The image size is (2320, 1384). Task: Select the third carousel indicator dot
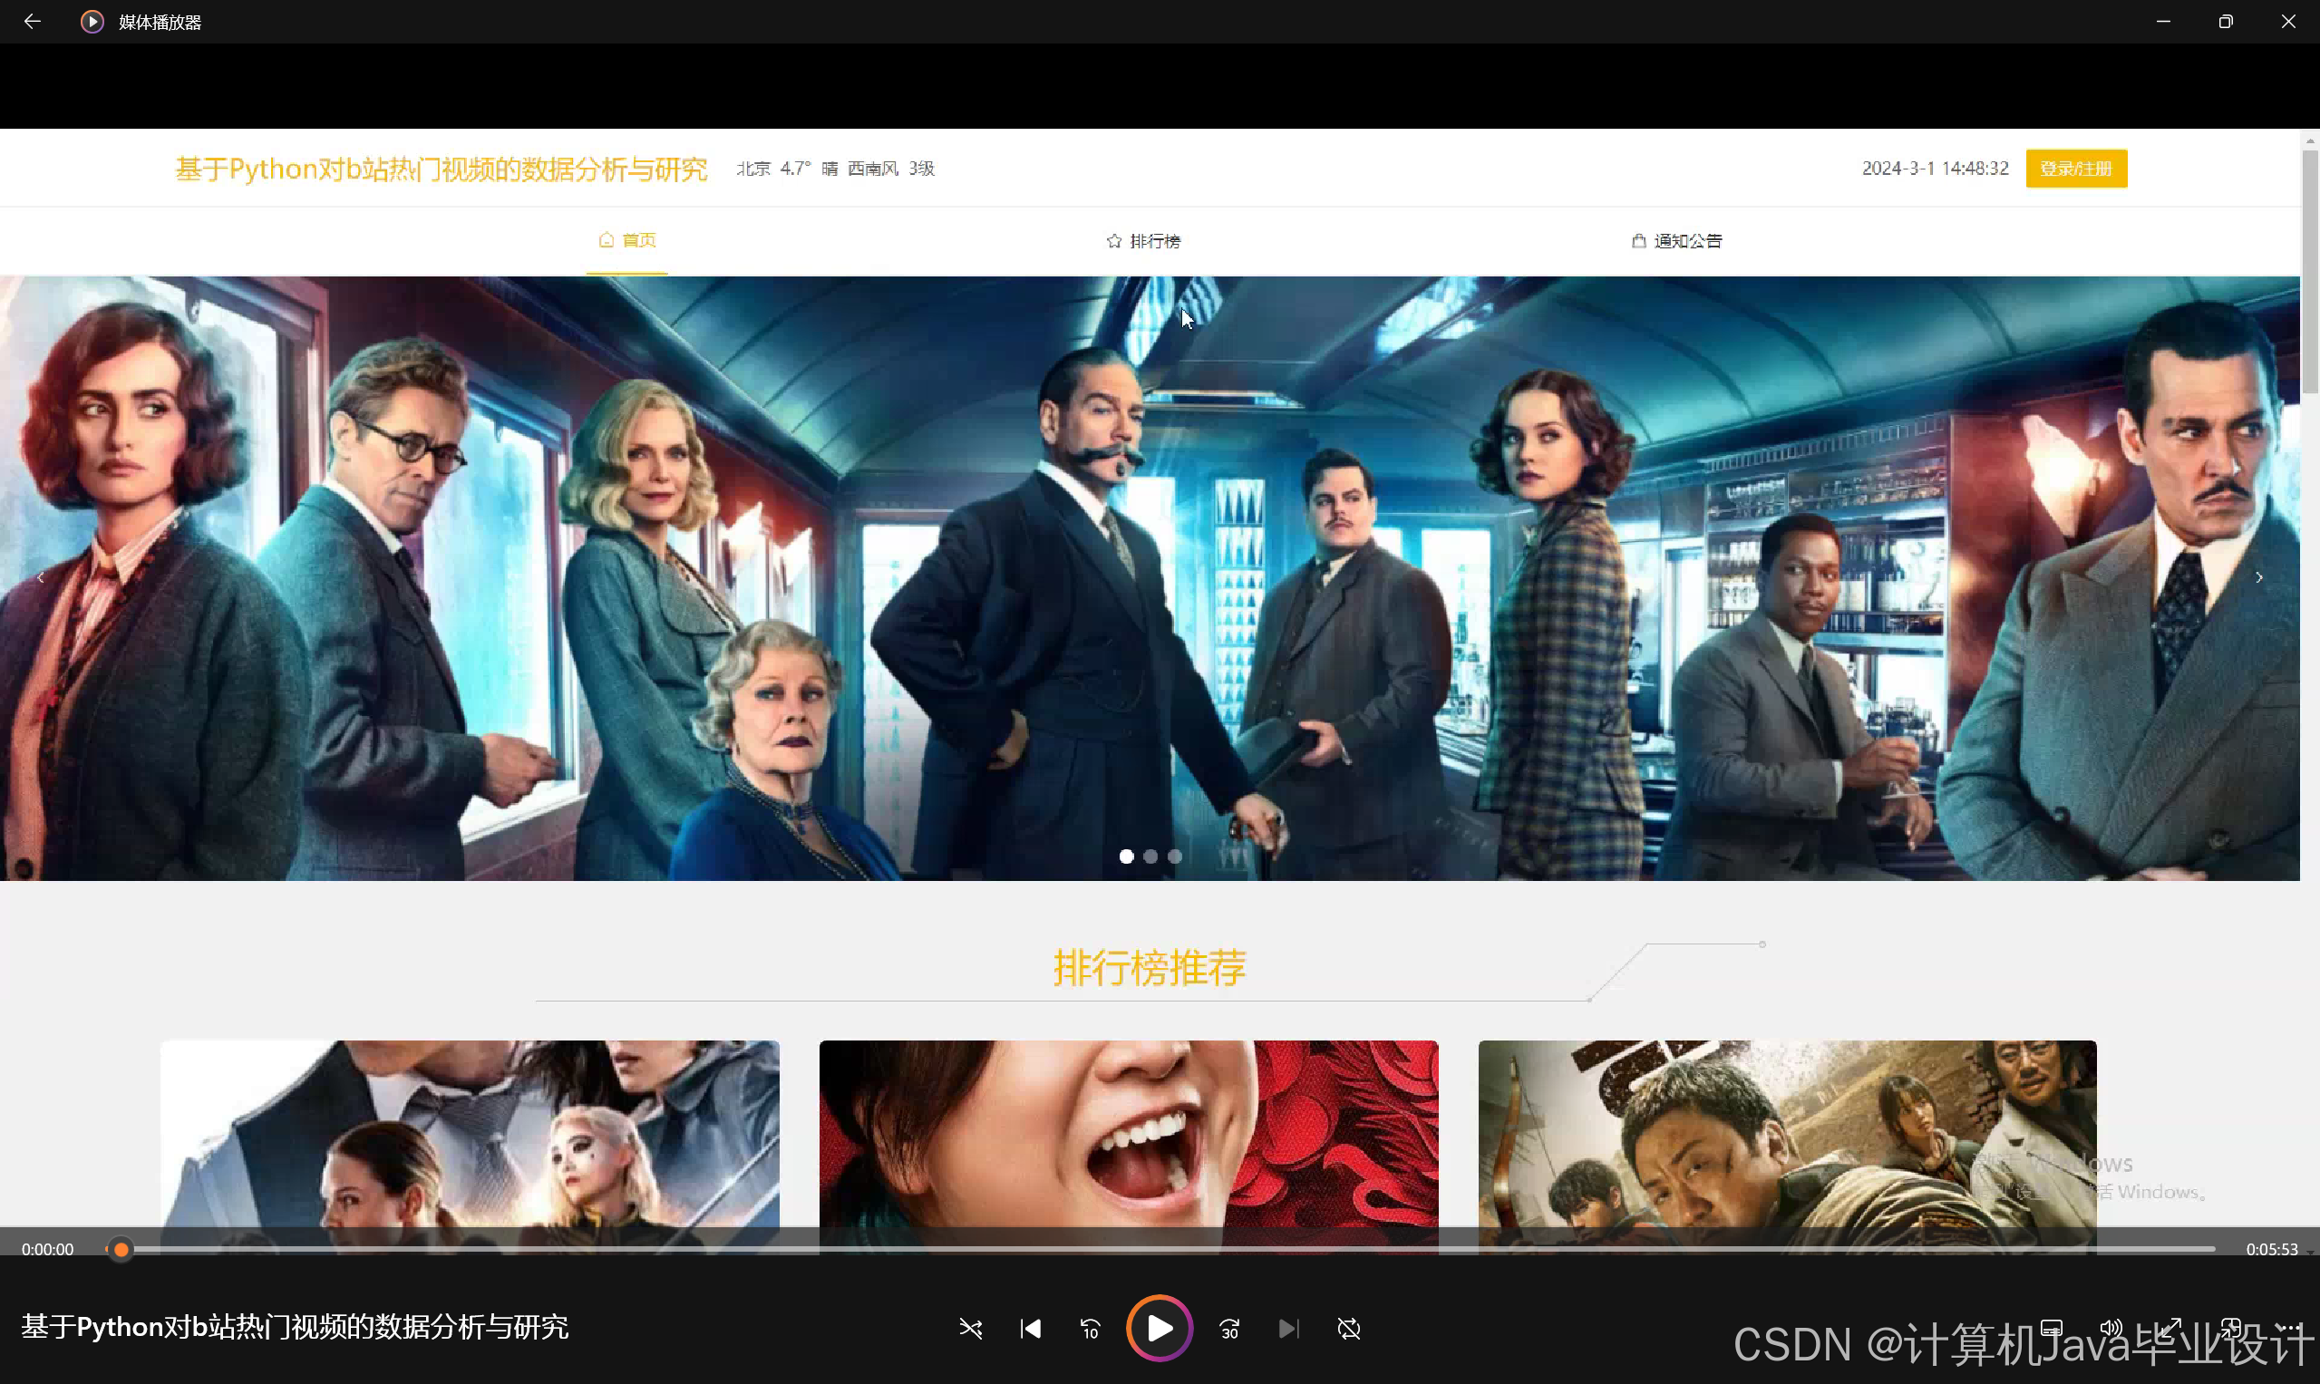1174,857
